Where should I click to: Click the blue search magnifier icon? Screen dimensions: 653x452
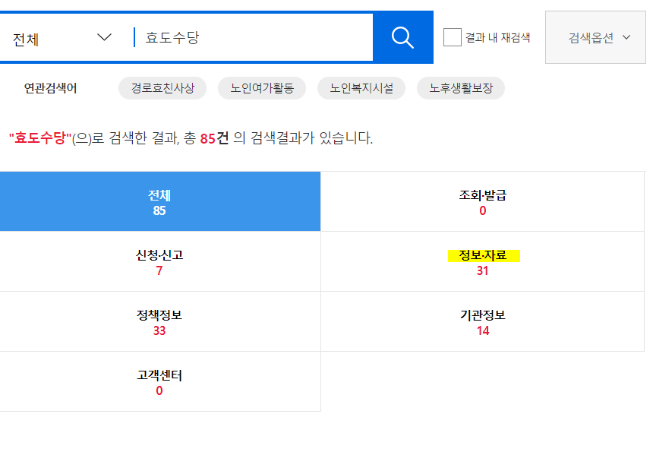click(402, 35)
